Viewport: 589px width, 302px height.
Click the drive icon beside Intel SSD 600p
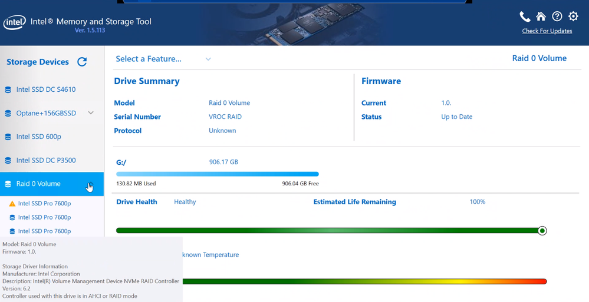point(8,137)
